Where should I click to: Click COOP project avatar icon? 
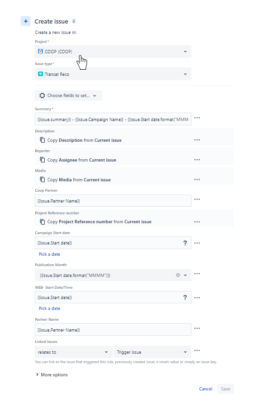40,51
